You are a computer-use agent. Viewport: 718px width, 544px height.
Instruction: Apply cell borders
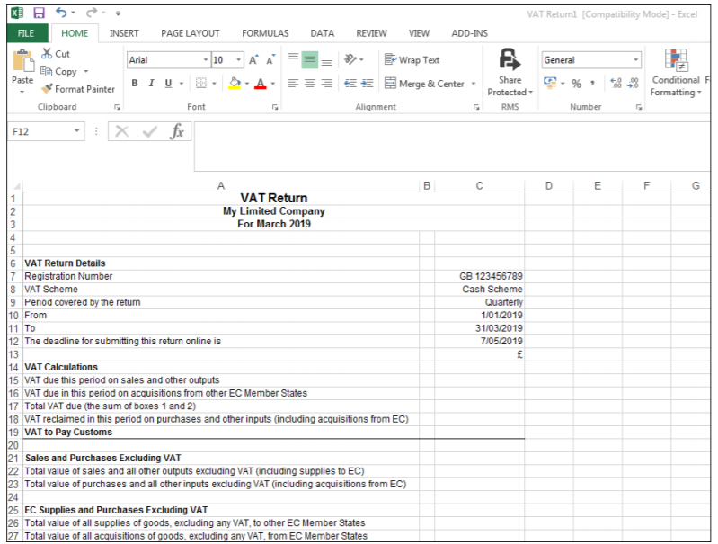[x=200, y=83]
